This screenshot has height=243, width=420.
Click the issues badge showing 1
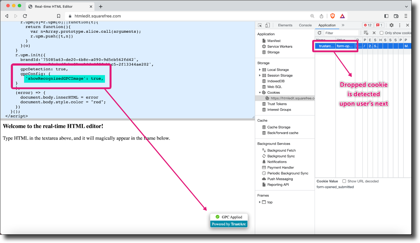coord(379,25)
